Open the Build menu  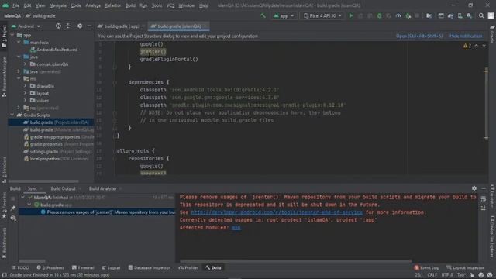(130, 5)
